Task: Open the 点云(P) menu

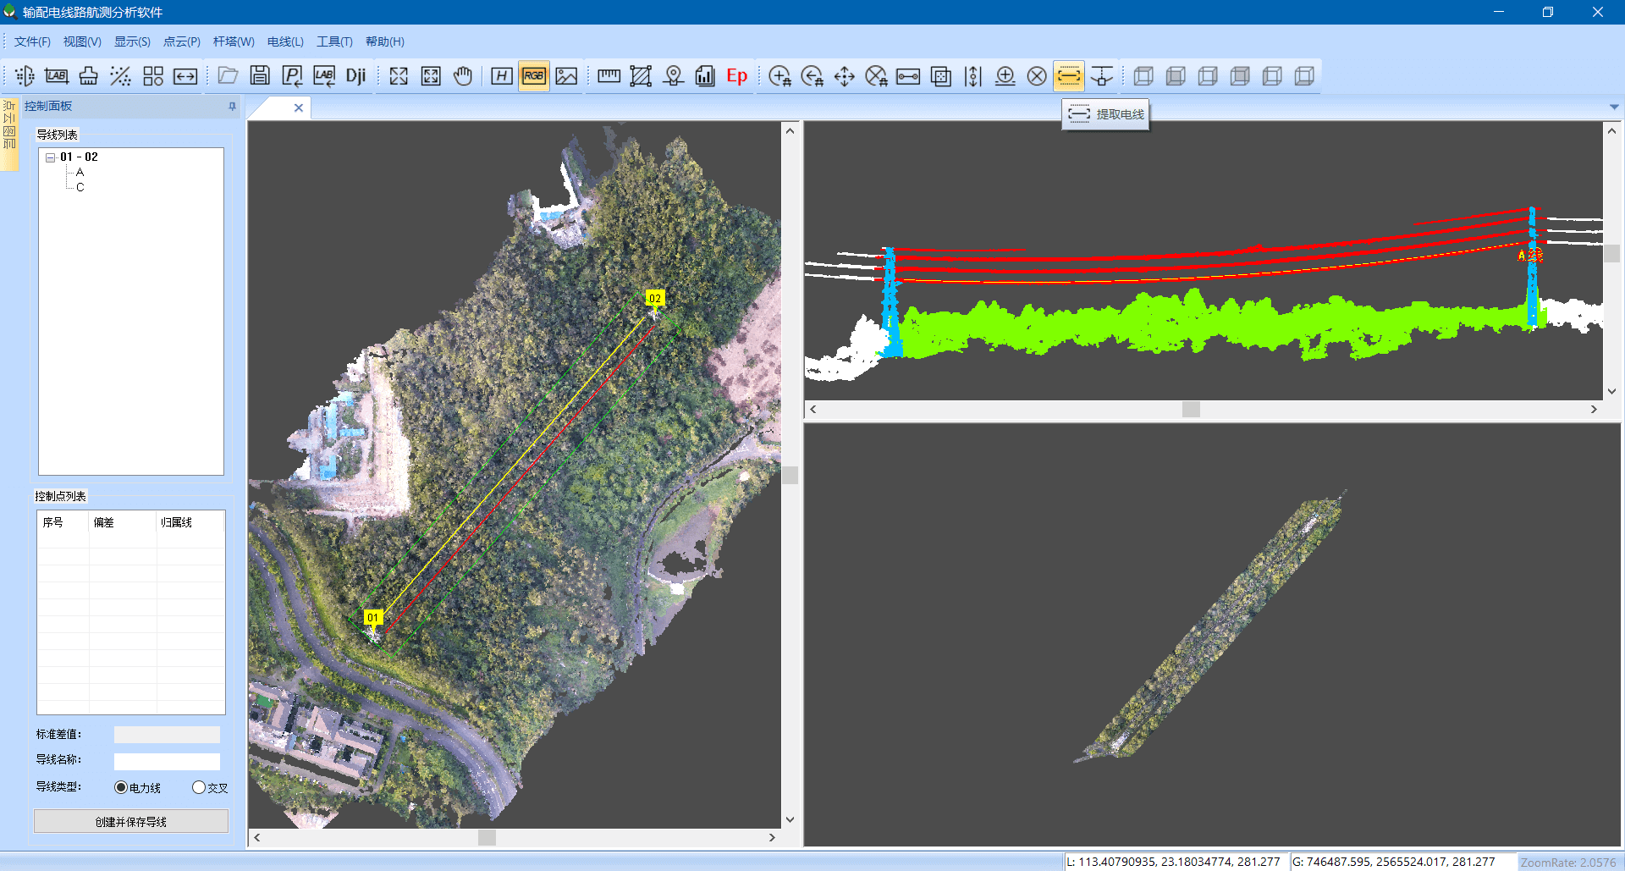Action: click(x=181, y=41)
